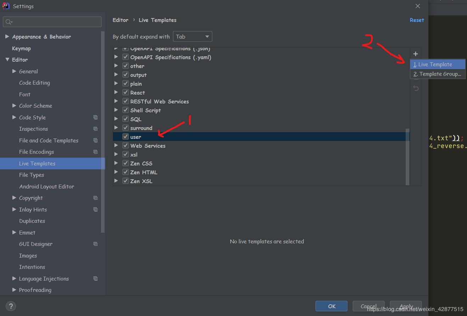The width and height of the screenshot is (467, 316).
Task: Disable the Web Services group checkbox
Action: tap(125, 145)
